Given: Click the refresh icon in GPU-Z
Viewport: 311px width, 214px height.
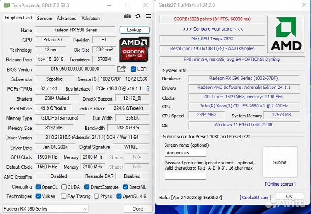Looking at the screenshot, I should [138, 16].
